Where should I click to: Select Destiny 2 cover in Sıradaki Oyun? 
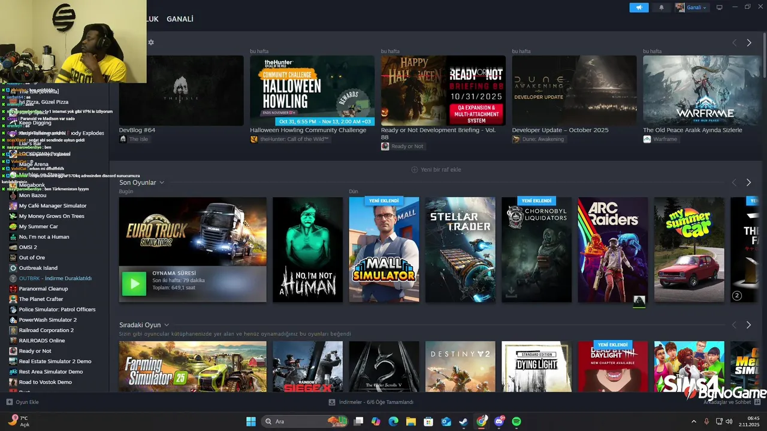click(x=460, y=366)
